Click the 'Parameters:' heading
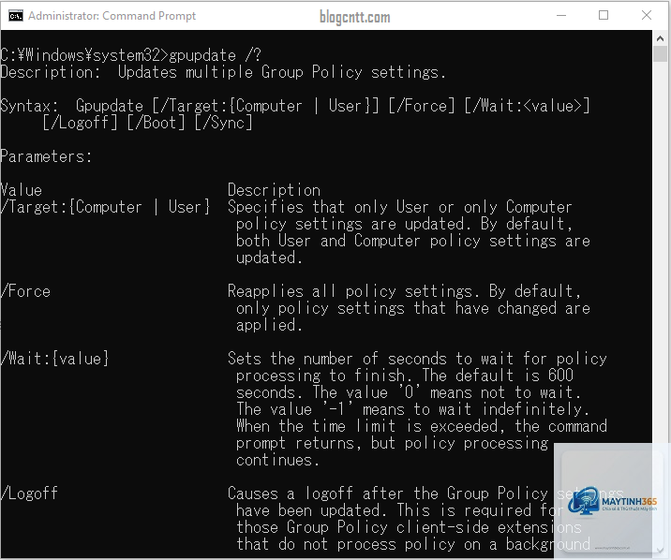The width and height of the screenshot is (671, 560). [46, 157]
